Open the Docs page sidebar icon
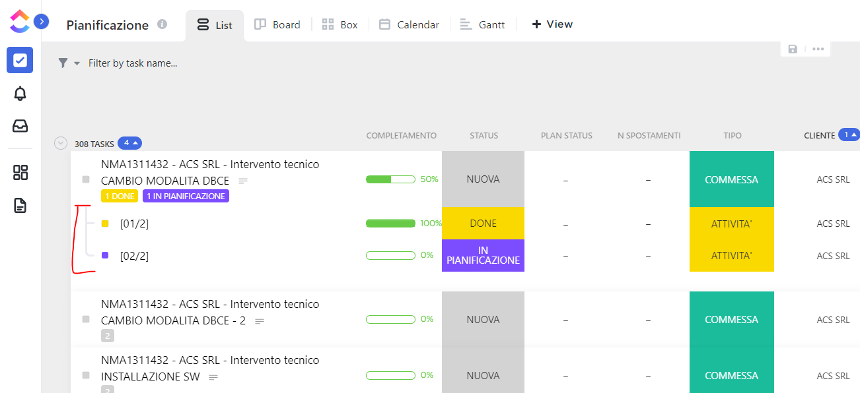The height and width of the screenshot is (393, 860). (20, 206)
